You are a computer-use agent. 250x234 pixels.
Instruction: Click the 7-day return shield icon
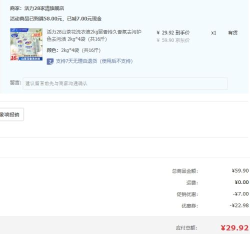(x=50, y=61)
